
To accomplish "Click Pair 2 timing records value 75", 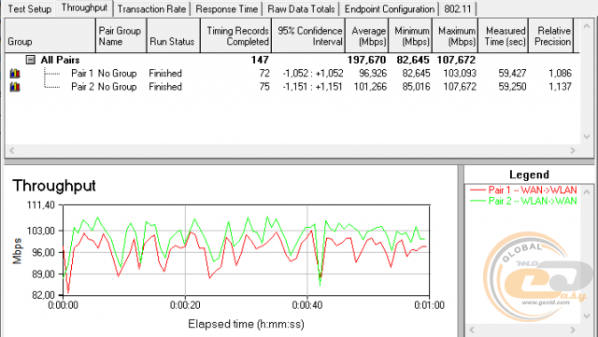I will (264, 87).
